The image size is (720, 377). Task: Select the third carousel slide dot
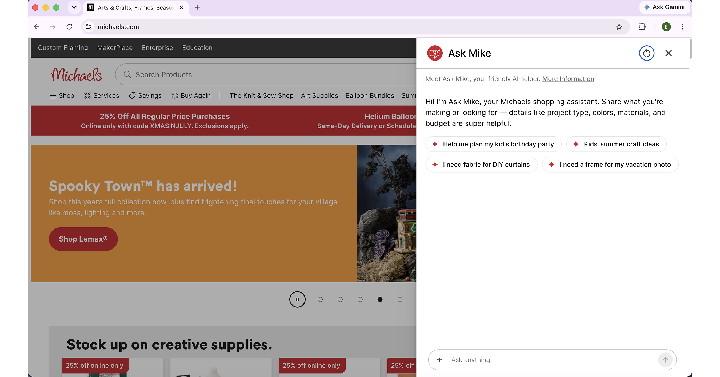coord(360,299)
